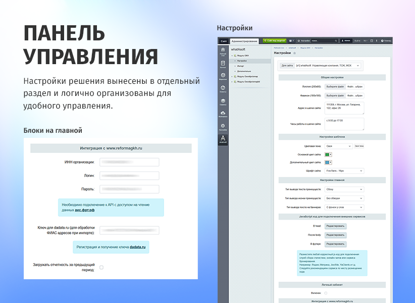Open the Для сайта site selector dropdown
The height and width of the screenshot is (303, 415).
[328, 65]
